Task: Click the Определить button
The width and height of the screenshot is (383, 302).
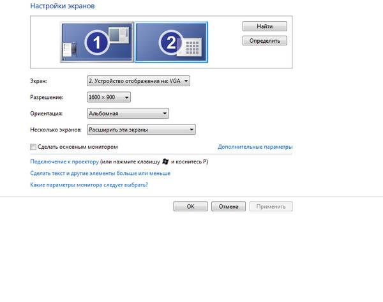Action: [x=265, y=41]
